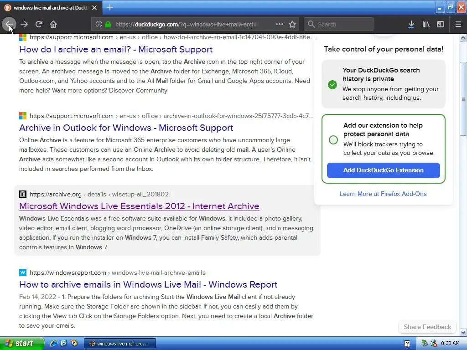Click the archive.org result URL
This screenshot has width=467, height=350.
pos(99,194)
